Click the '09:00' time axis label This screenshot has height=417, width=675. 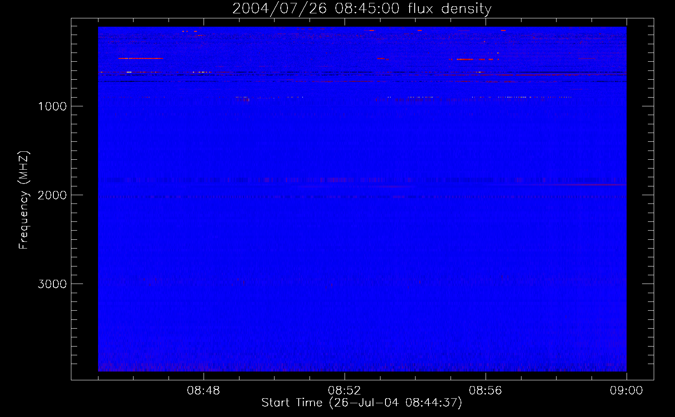[627, 391]
